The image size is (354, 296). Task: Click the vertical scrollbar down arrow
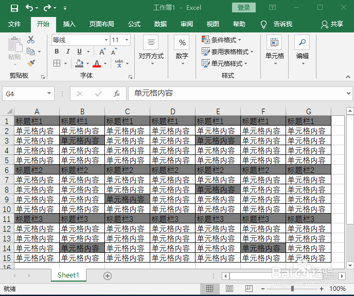350,265
